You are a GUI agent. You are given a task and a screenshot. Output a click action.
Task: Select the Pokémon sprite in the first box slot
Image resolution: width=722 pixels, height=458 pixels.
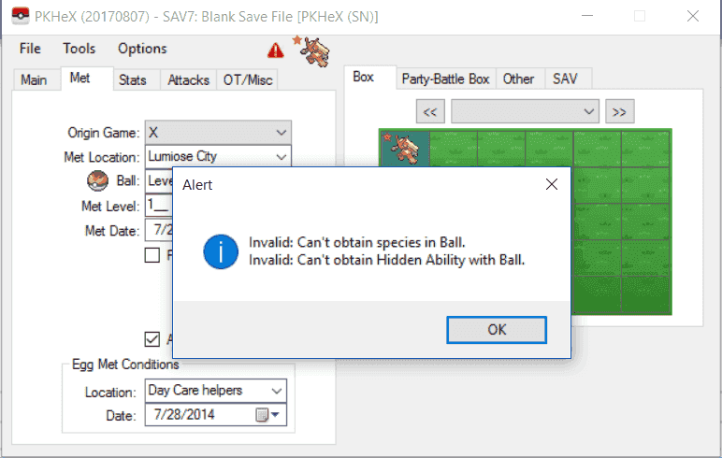pos(405,149)
